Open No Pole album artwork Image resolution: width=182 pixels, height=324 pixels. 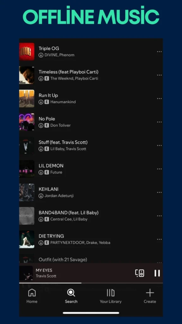27,122
